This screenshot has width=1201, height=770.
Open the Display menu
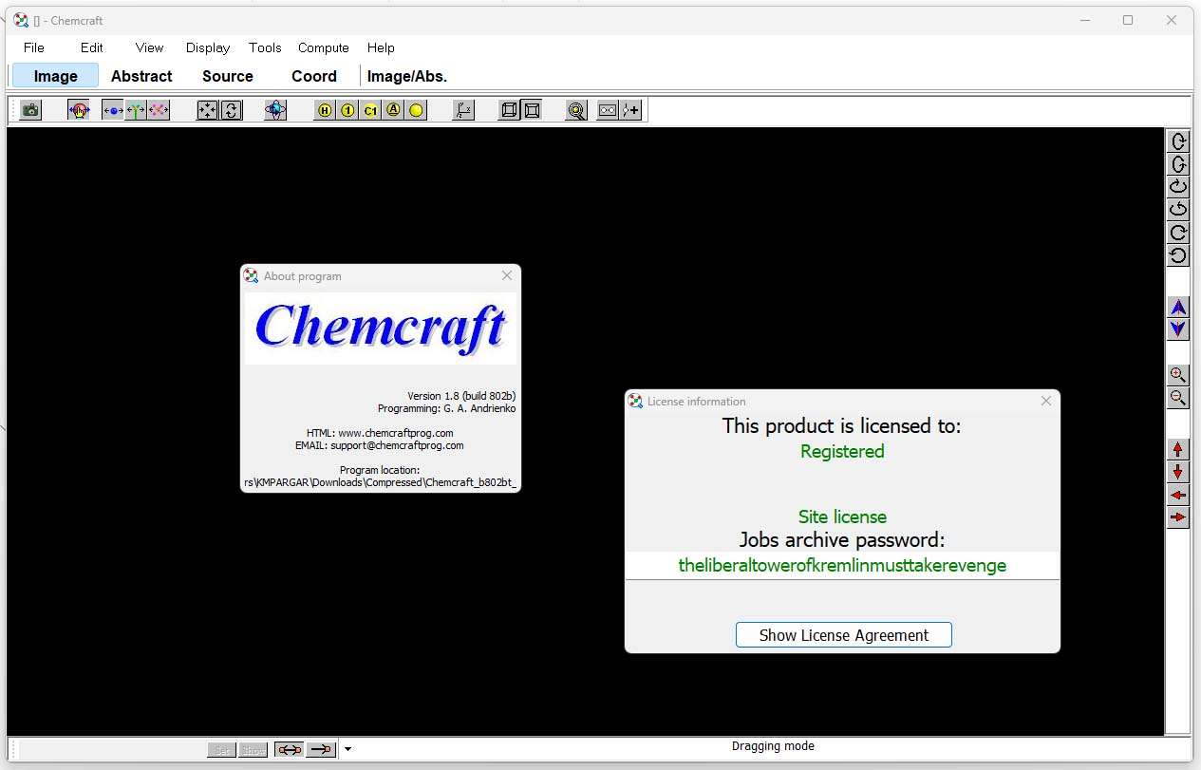pyautogui.click(x=208, y=47)
